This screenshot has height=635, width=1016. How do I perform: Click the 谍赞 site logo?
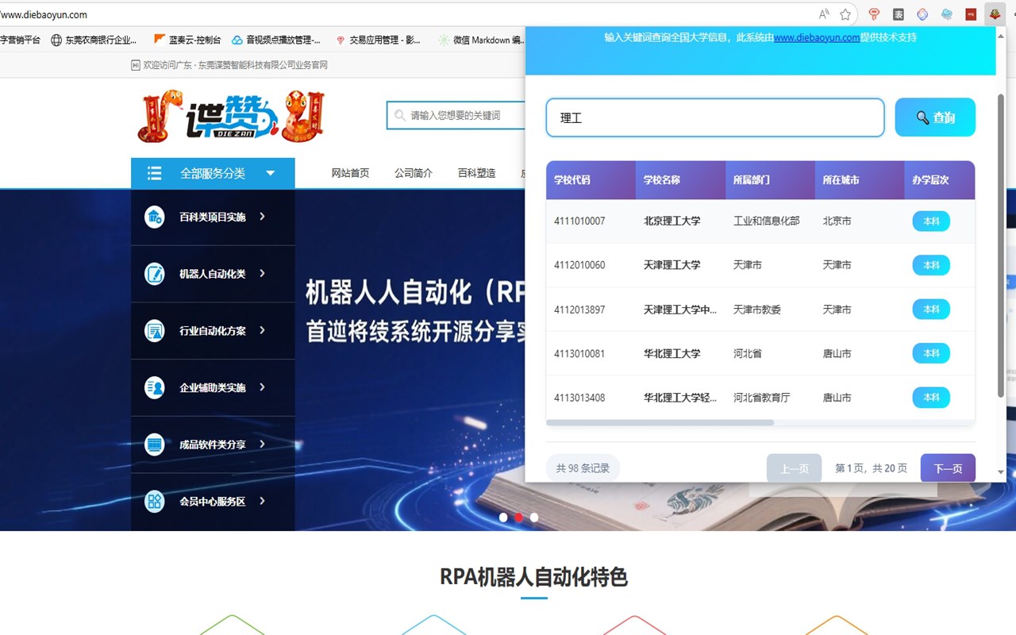(x=232, y=117)
